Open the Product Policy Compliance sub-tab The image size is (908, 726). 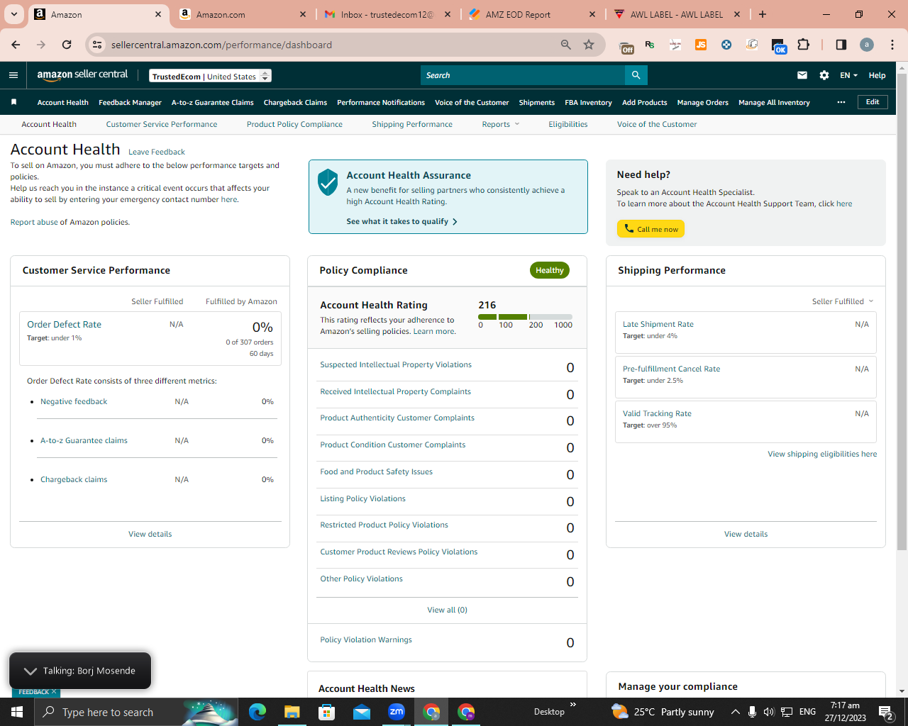coord(294,124)
